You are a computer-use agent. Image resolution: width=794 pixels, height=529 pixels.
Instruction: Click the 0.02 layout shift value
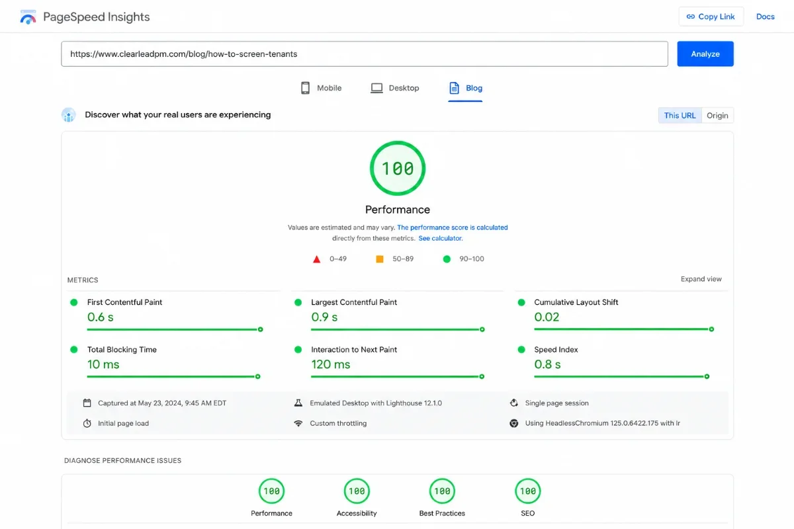tap(547, 317)
